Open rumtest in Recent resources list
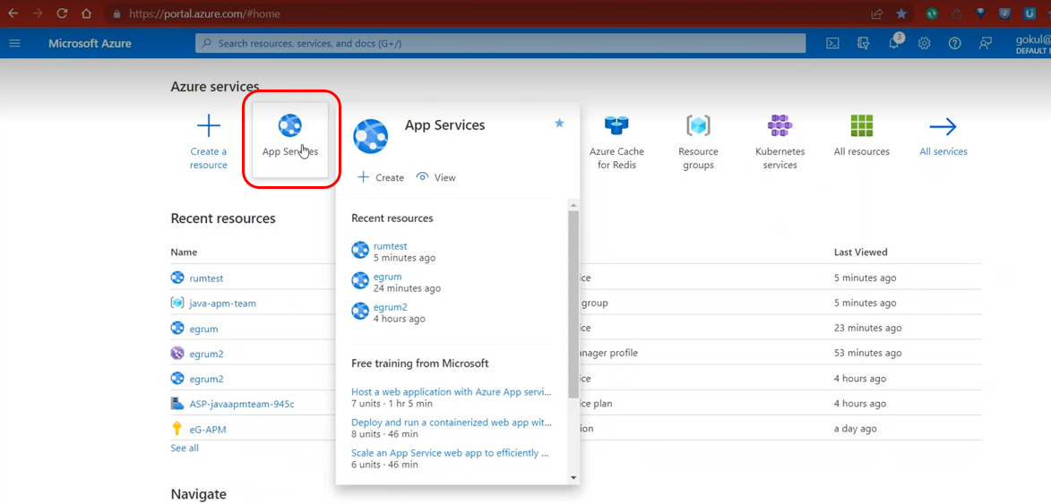The width and height of the screenshot is (1051, 504). [206, 278]
